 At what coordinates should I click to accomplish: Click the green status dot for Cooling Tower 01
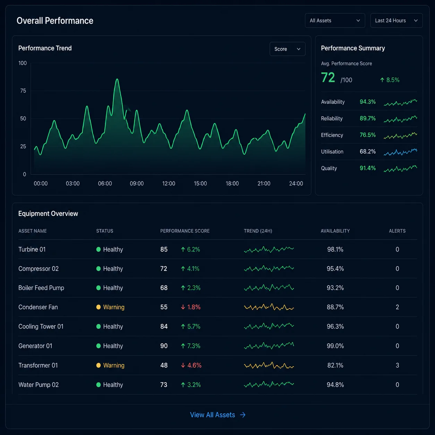click(x=99, y=326)
